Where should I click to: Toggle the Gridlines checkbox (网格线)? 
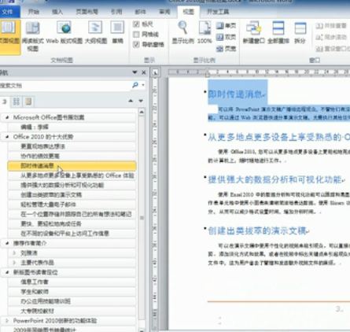[136, 35]
